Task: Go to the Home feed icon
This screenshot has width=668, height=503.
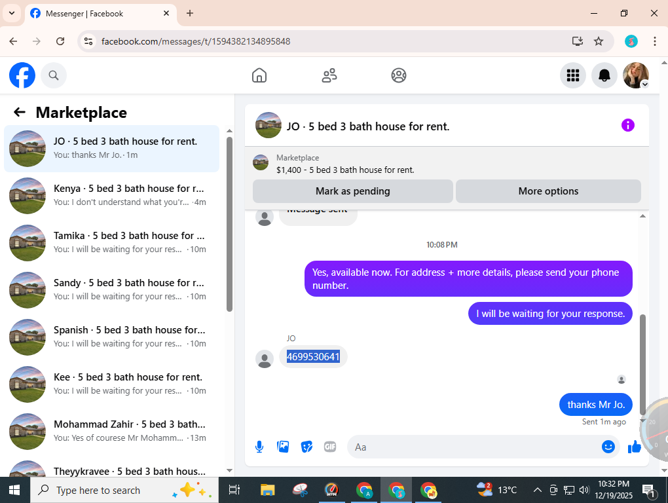Action: (259, 75)
